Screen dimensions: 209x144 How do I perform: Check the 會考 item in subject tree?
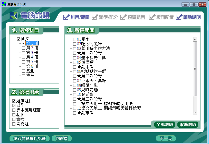coord(23,76)
